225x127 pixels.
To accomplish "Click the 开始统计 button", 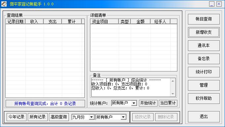I will [x=148, y=103].
